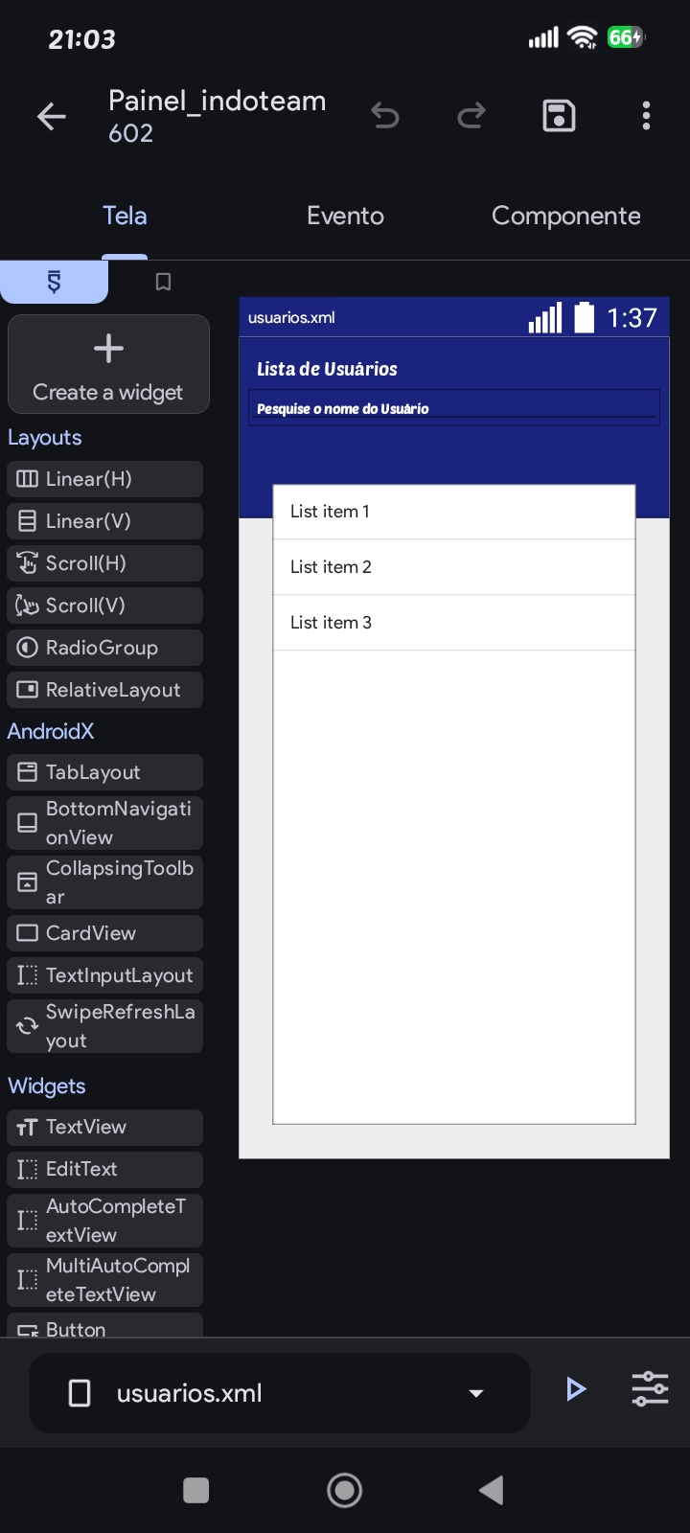Select List item 2 in preview
The height and width of the screenshot is (1533, 690).
tap(454, 567)
